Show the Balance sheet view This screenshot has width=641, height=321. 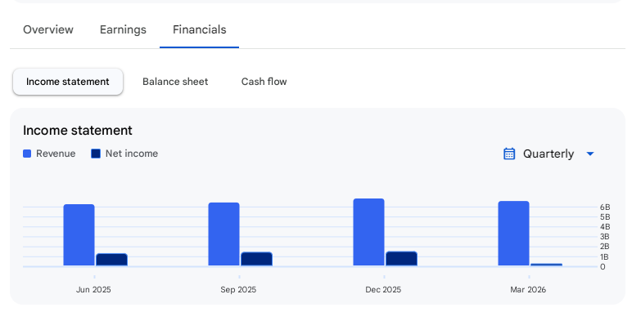(175, 82)
